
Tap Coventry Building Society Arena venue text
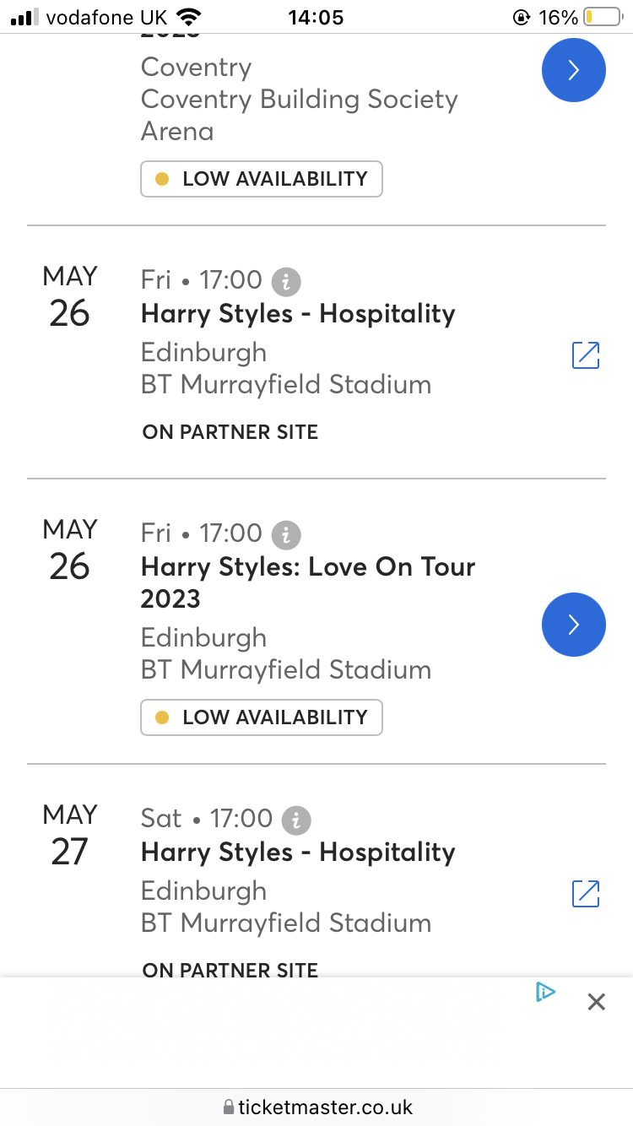[x=299, y=115]
